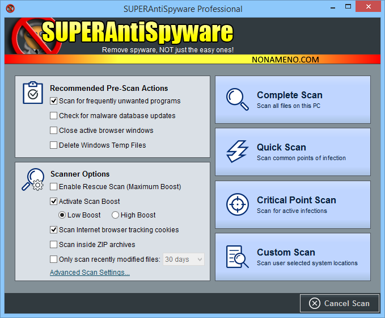This screenshot has height=318, width=385.
Task: Uncheck Scan for frequently unwanted programs
Action: pyautogui.click(x=54, y=101)
